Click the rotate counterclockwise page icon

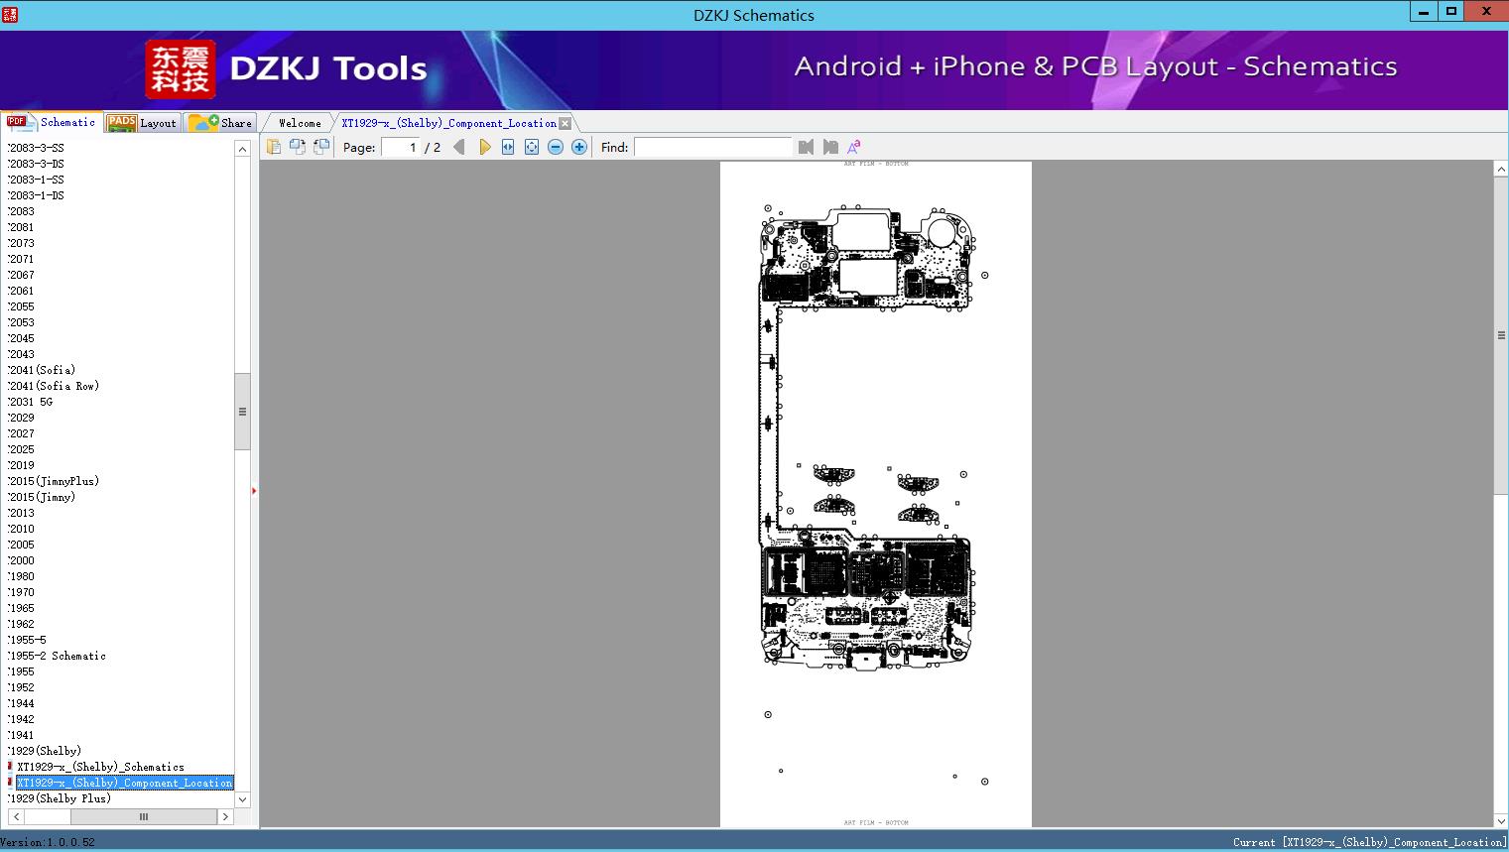297,147
